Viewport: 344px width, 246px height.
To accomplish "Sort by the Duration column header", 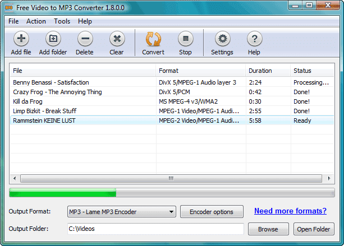I will (x=268, y=71).
